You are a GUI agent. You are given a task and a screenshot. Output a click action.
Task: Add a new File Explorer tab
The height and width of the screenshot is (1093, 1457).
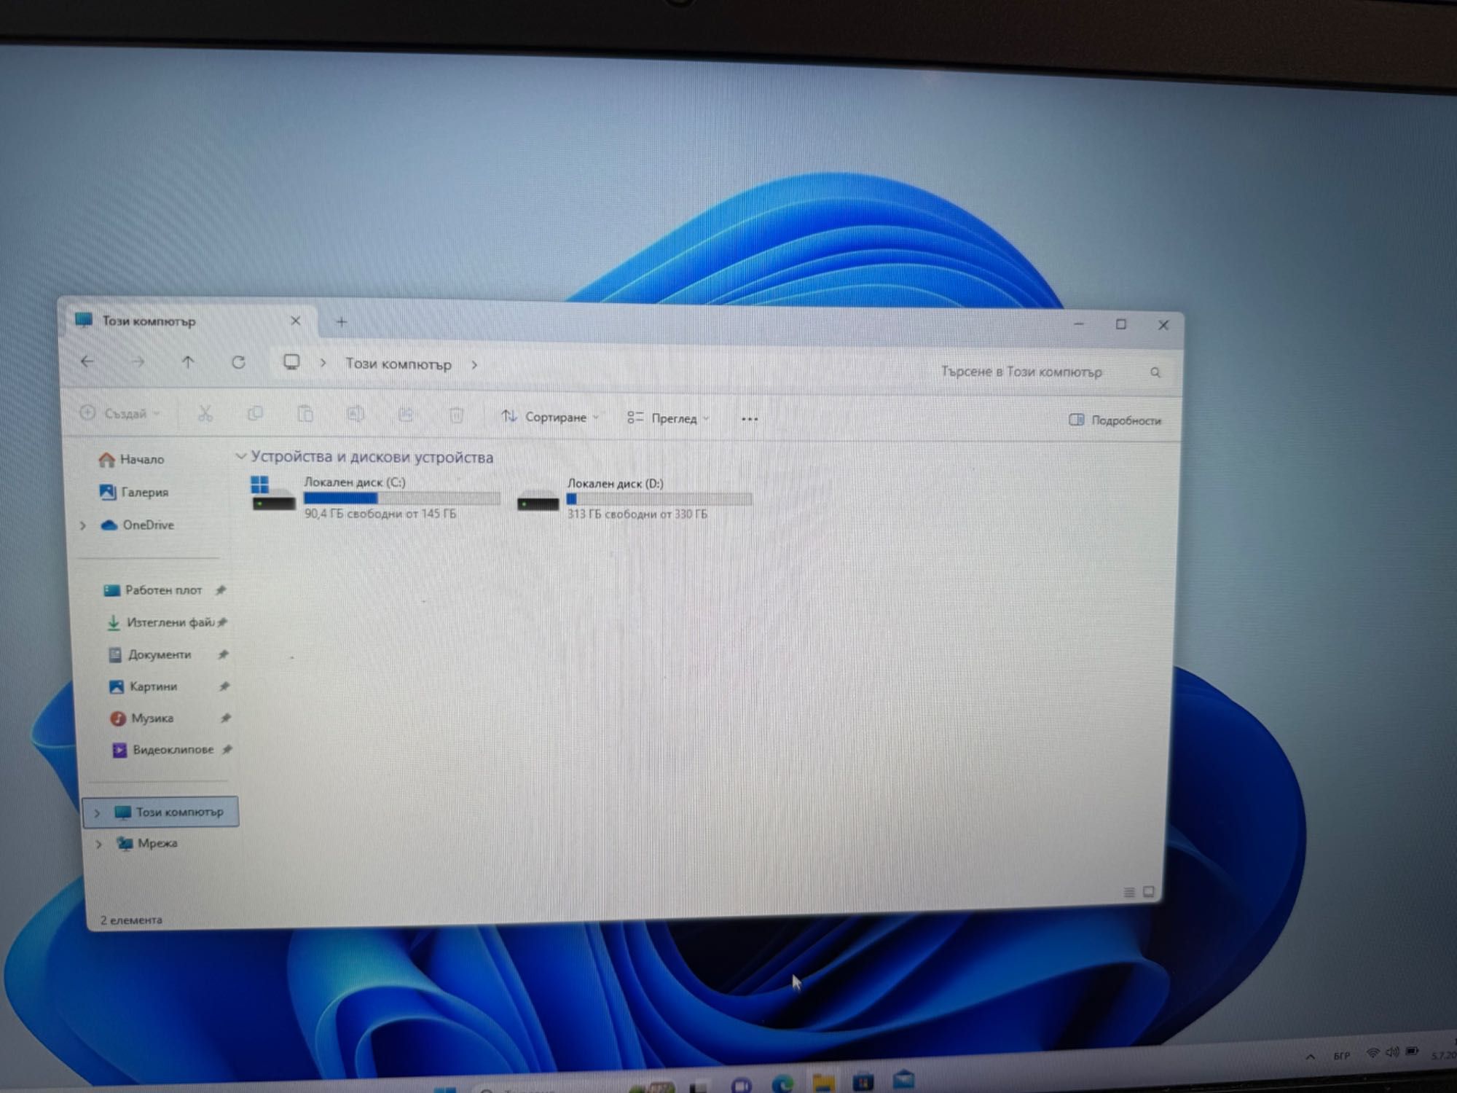pos(341,322)
